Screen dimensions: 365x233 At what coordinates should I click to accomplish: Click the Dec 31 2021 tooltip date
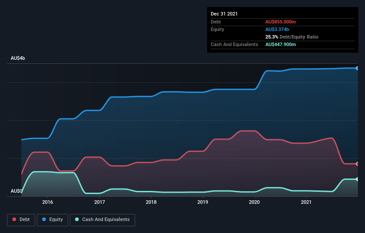click(x=224, y=14)
